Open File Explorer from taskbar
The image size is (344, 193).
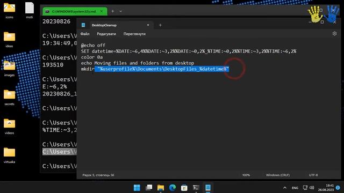pyautogui.click(x=161, y=188)
